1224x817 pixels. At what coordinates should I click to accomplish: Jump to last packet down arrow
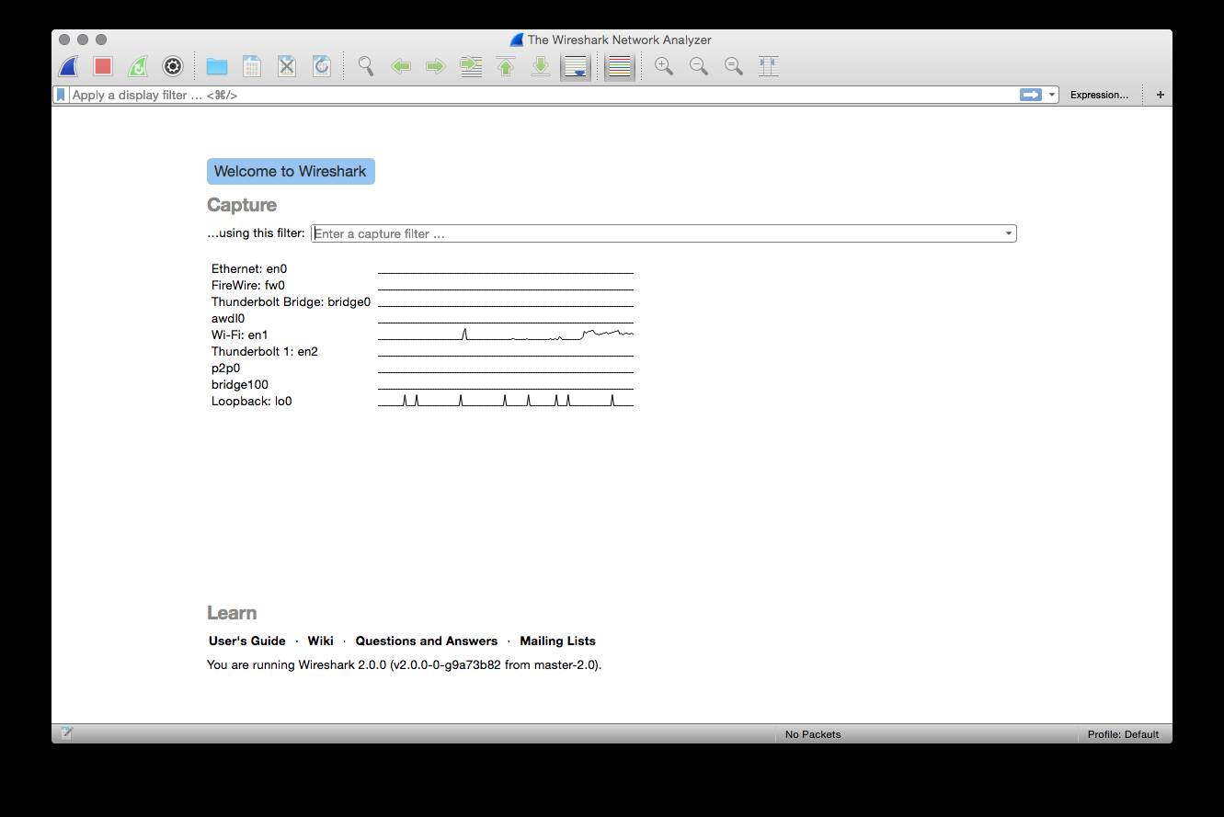click(x=541, y=66)
